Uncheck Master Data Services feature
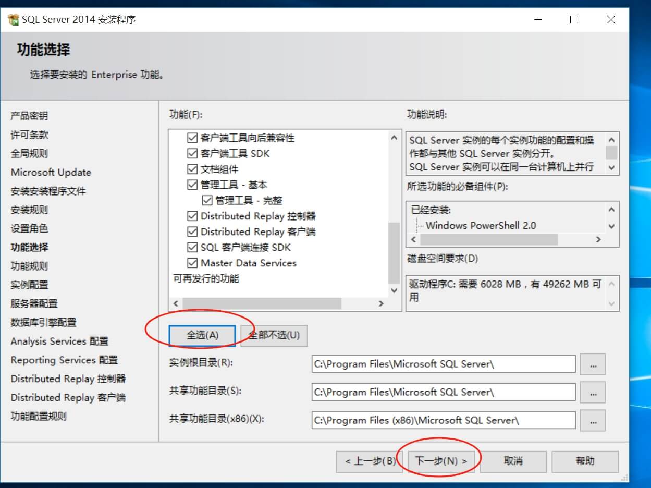651x488 pixels. [192, 263]
